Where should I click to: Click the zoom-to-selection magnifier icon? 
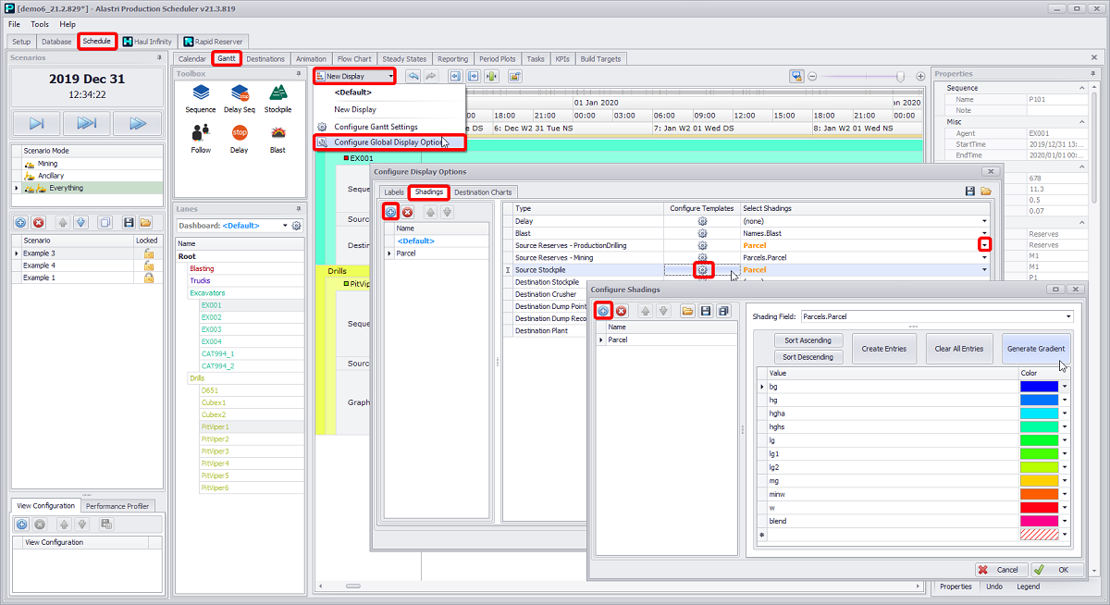[796, 77]
